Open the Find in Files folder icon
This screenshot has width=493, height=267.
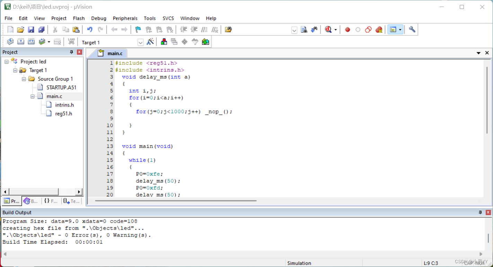coord(228,30)
